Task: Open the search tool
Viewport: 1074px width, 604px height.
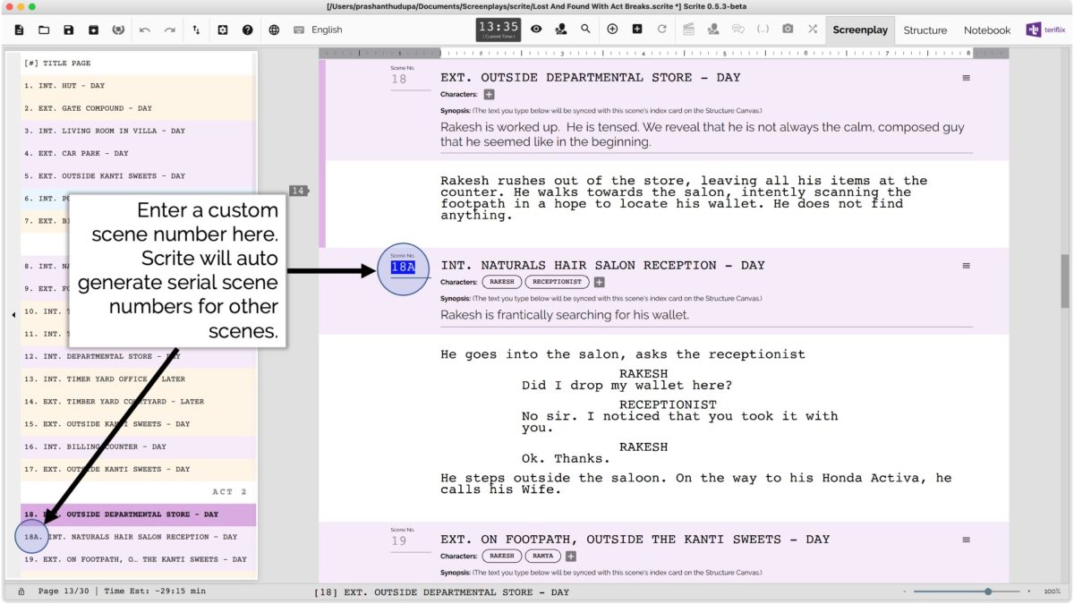Action: click(x=585, y=30)
